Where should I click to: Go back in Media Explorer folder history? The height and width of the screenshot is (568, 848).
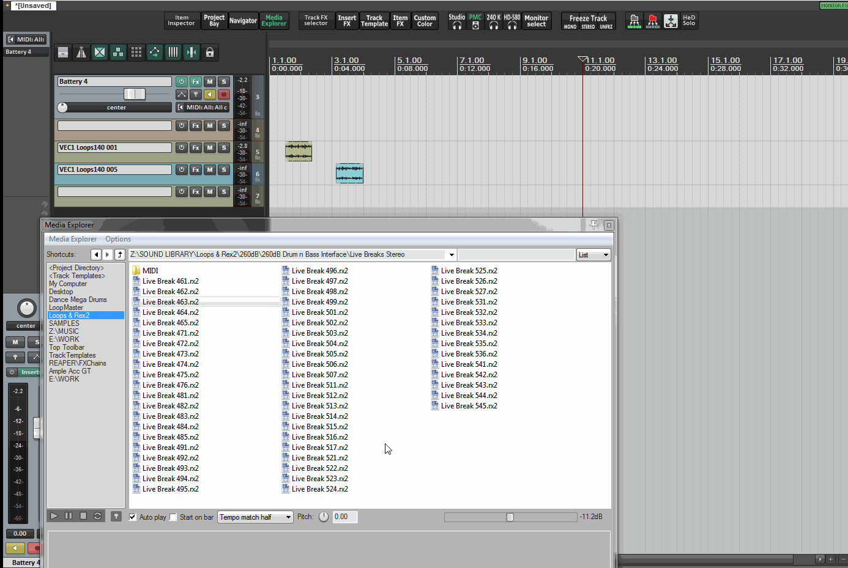96,254
